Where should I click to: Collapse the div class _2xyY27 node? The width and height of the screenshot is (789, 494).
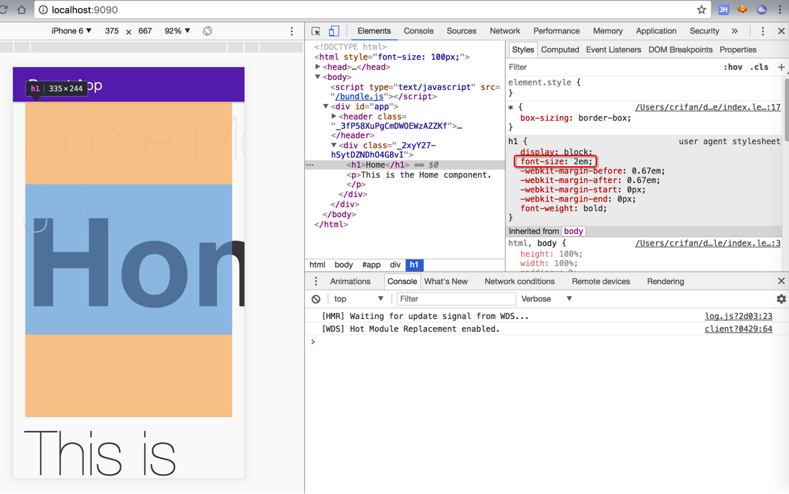pyautogui.click(x=334, y=145)
